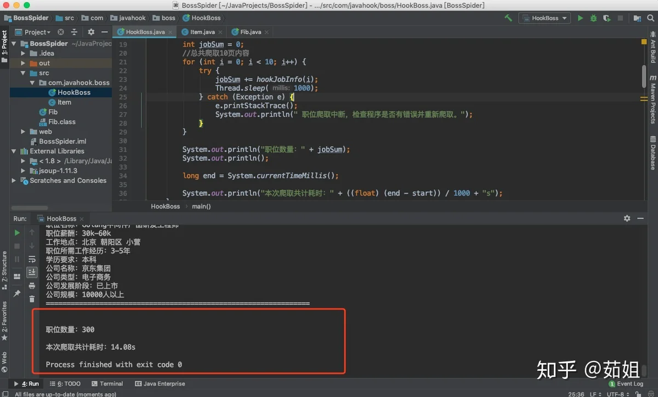658x397 pixels.
Task: Print console output with the printer icon
Action: 32,285
